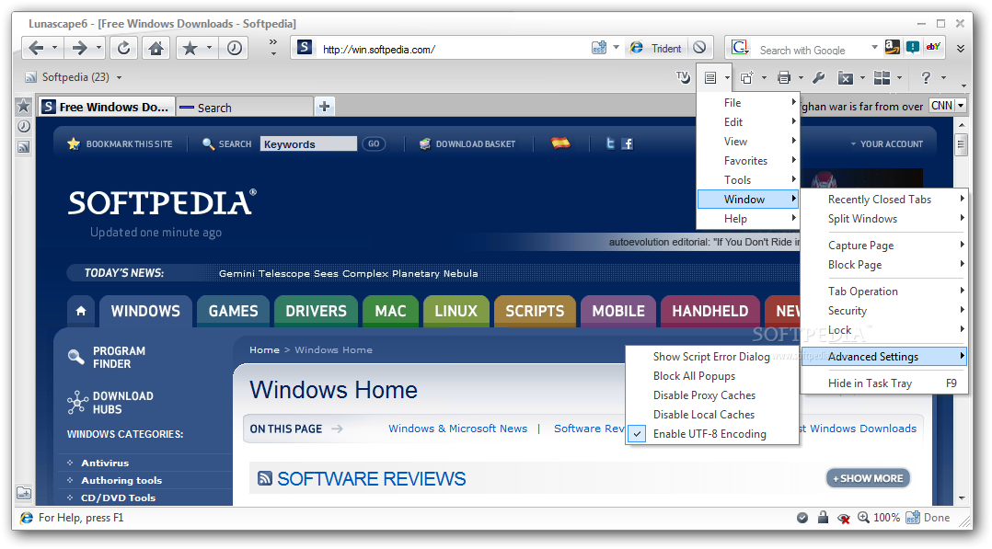This screenshot has height=549, width=992.
Task: Click the Facebook icon on Softpedia bar
Action: [x=627, y=143]
